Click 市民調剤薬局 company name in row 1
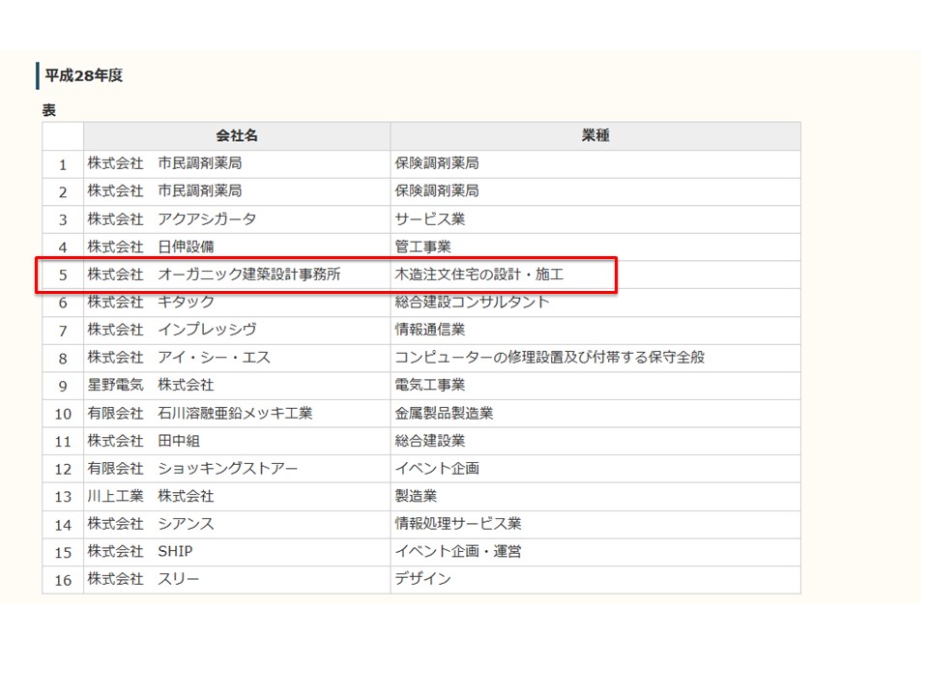The width and height of the screenshot is (928, 696). 199,163
